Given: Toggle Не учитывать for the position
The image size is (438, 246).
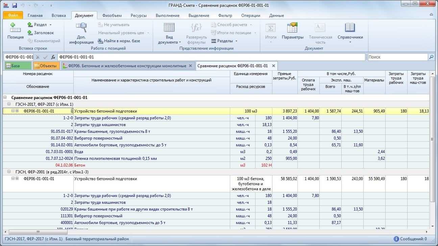Looking at the screenshot, I should tap(114, 25).
